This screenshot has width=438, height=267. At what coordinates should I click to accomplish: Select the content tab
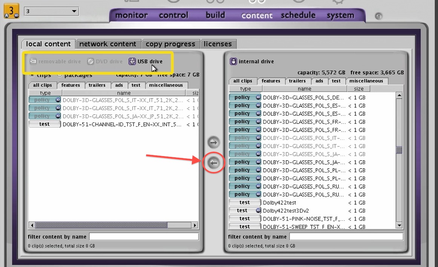[x=257, y=15]
